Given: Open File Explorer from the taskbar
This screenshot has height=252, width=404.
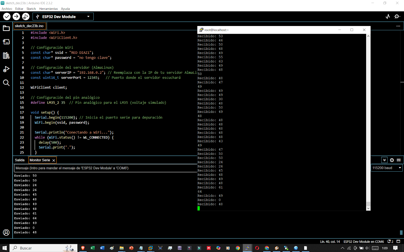Looking at the screenshot, I should pyautogui.click(x=121, y=248).
